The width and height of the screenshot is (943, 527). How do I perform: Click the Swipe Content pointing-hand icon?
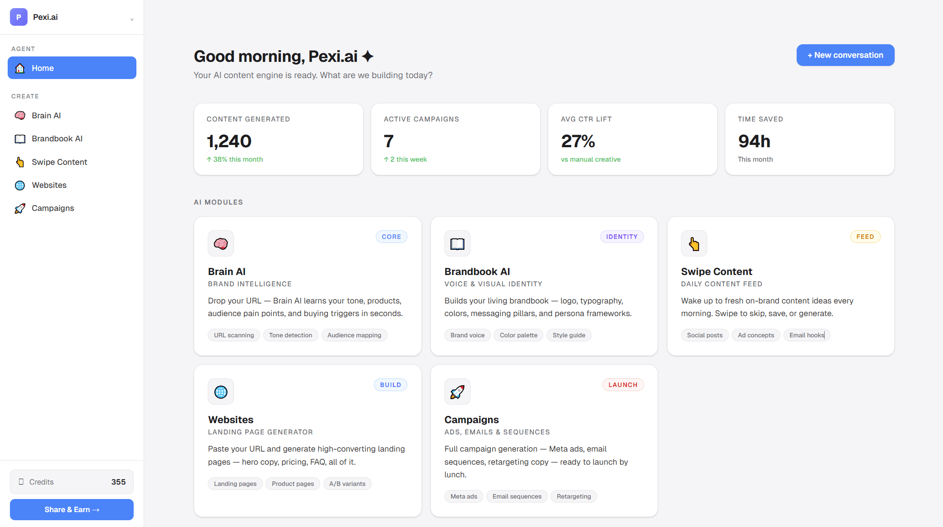point(20,162)
